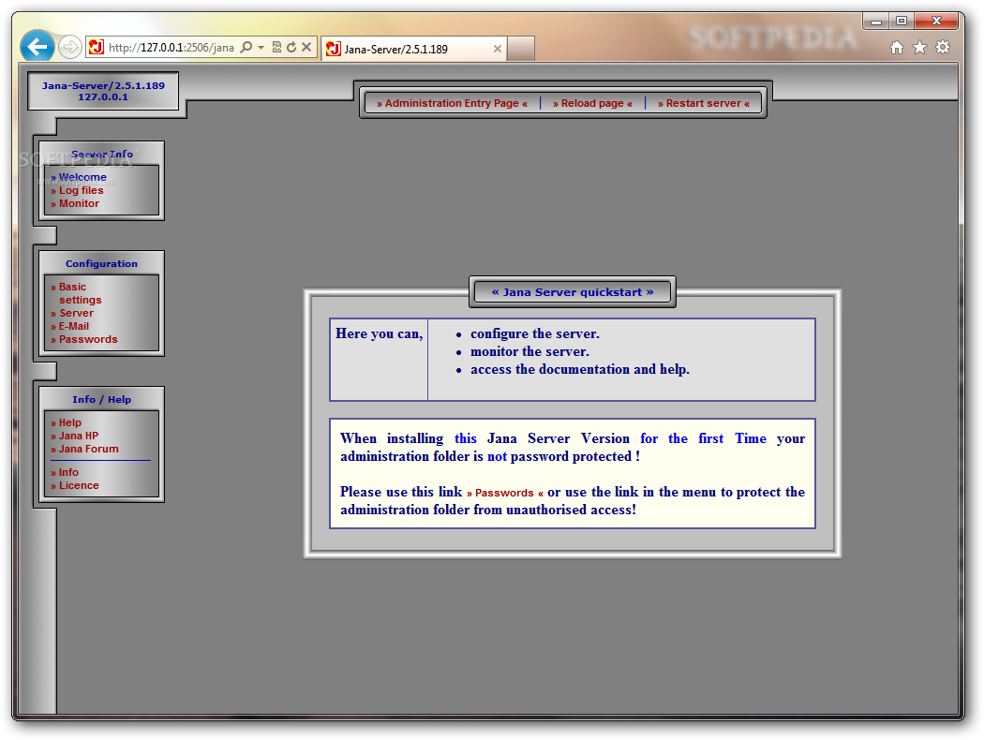
Task: Open Info in the Info / Help menu
Action: point(65,473)
